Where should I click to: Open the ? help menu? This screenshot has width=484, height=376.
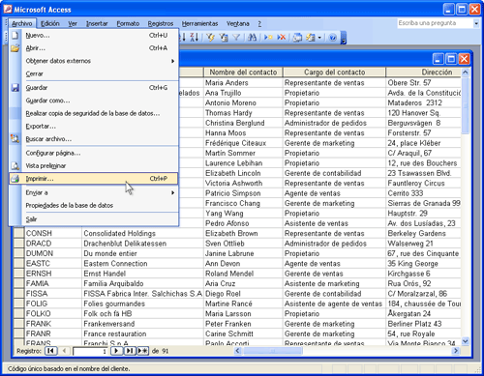[259, 23]
